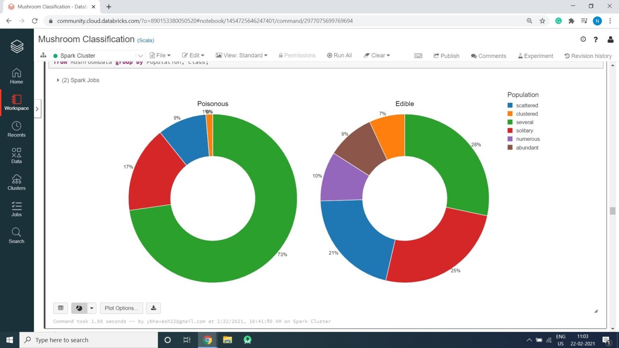The image size is (619, 348).
Task: Open Data in sidebar
Action: [17, 156]
